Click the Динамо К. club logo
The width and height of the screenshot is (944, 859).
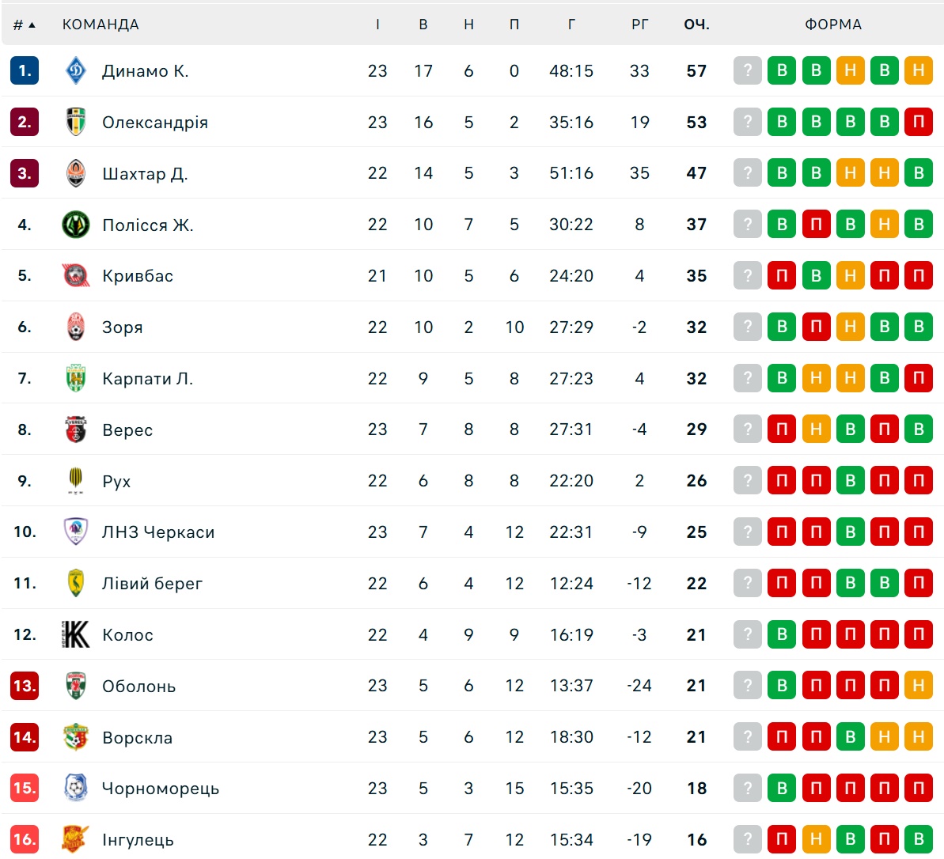click(x=76, y=70)
